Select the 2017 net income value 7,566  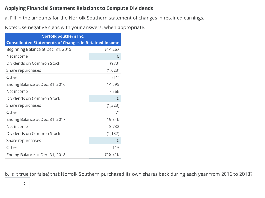point(114,92)
